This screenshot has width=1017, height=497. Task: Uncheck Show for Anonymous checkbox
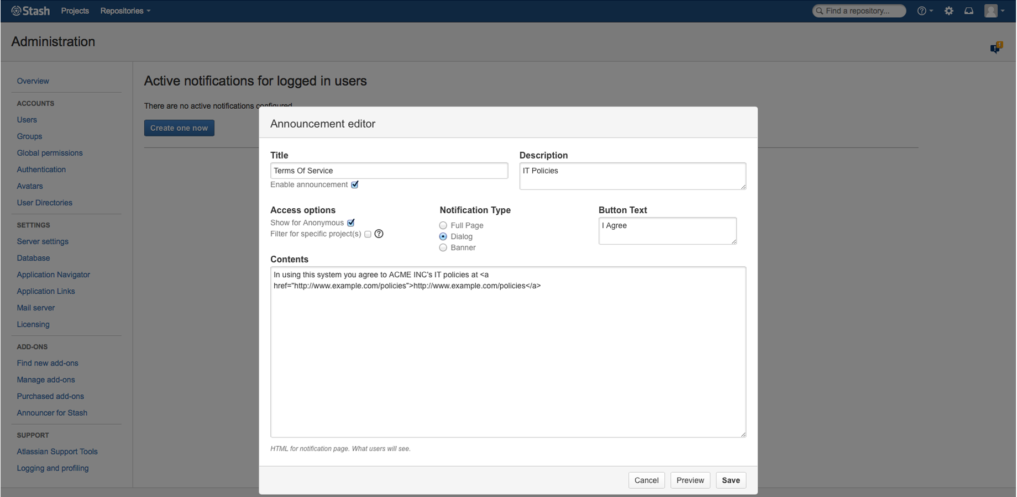(x=351, y=223)
